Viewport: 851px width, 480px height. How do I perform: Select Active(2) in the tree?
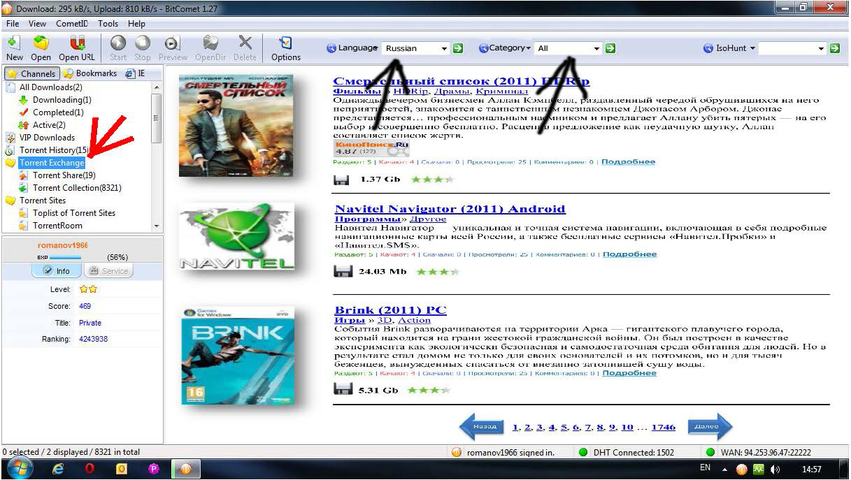(x=49, y=125)
